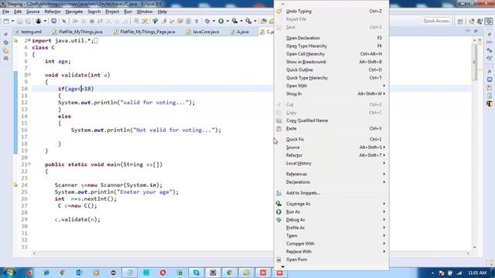Click the Windows Start button

pyautogui.click(x=9, y=273)
